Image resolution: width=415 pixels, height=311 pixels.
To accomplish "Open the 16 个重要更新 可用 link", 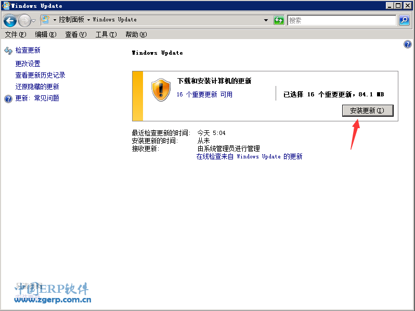I will tap(204, 94).
